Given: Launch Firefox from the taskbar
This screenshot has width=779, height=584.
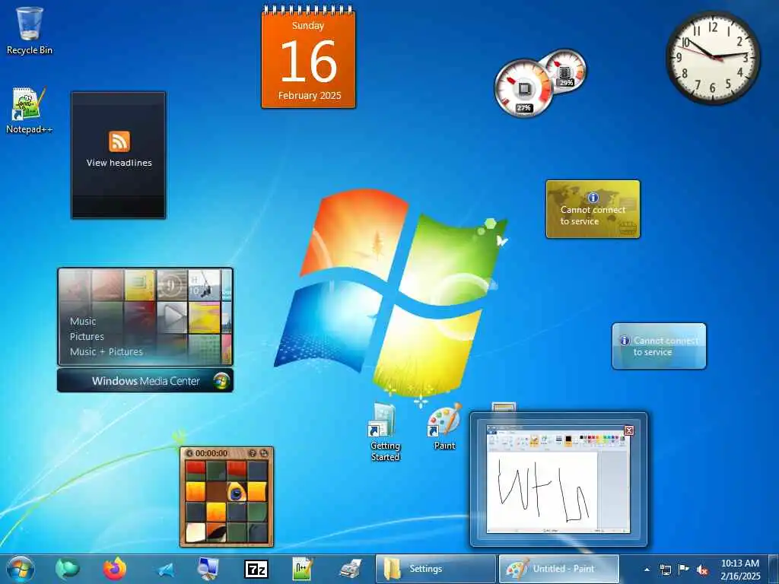Looking at the screenshot, I should click(115, 569).
